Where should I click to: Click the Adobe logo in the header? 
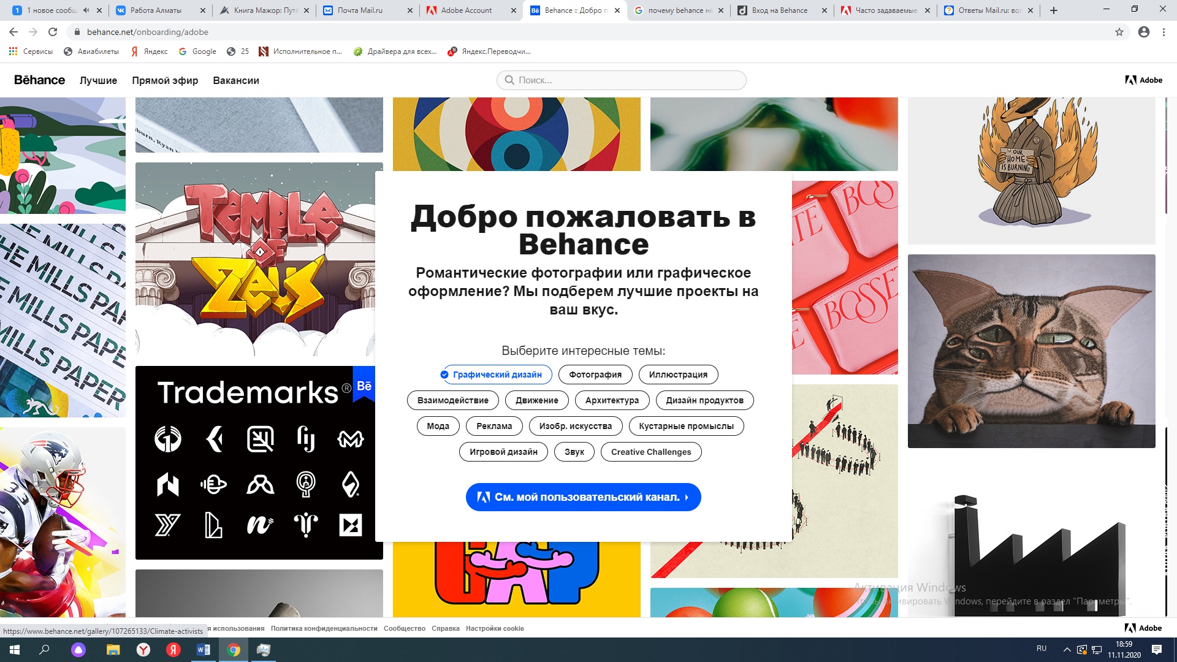coord(1144,80)
